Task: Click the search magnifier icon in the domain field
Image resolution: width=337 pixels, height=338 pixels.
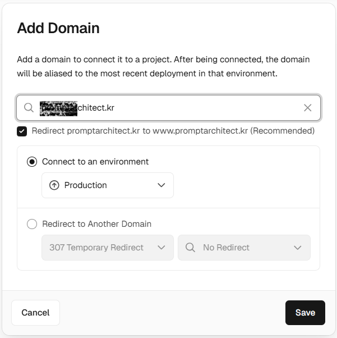Action: pos(29,108)
